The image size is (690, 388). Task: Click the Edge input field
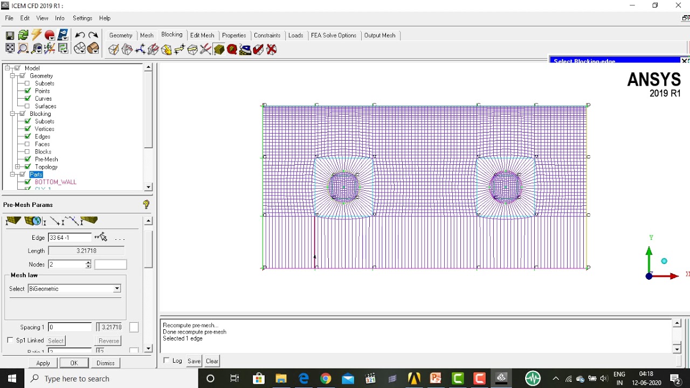click(70, 238)
